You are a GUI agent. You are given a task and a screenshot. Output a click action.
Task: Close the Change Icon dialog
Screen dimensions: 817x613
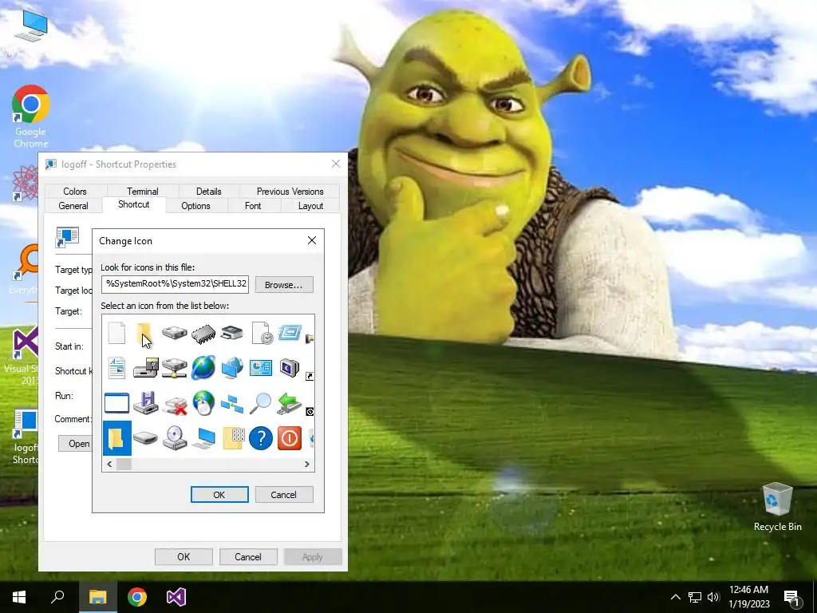pyautogui.click(x=312, y=240)
